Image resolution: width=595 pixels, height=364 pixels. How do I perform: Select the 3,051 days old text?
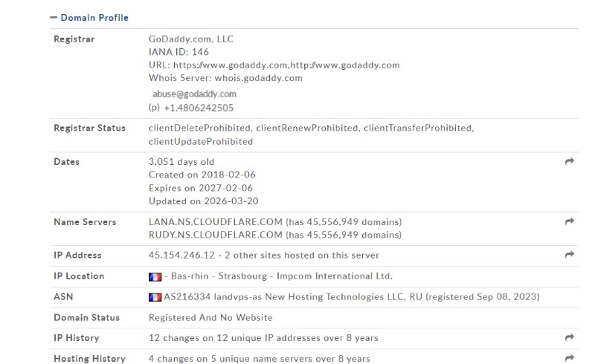(181, 161)
